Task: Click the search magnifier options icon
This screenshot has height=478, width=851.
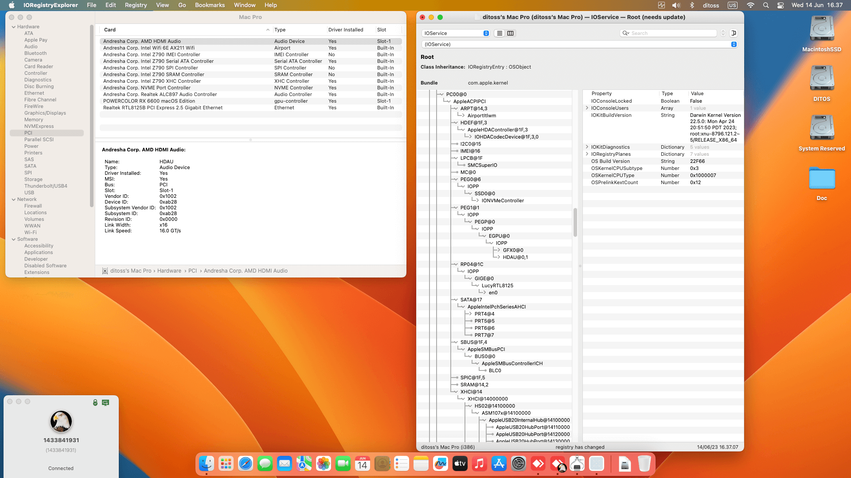Action: [x=626, y=33]
